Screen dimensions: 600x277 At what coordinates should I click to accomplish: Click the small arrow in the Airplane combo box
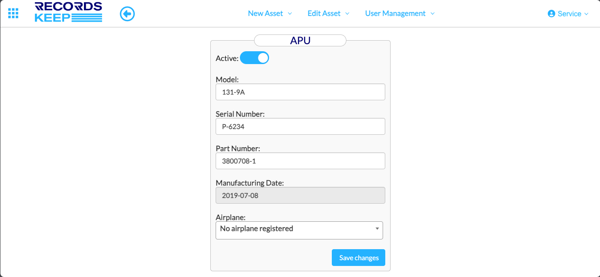[x=377, y=229]
